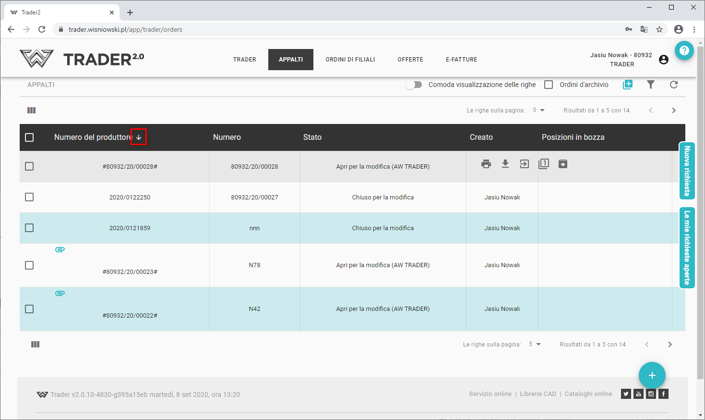
Task: Click the refresh icon near the filter
Action: click(674, 85)
